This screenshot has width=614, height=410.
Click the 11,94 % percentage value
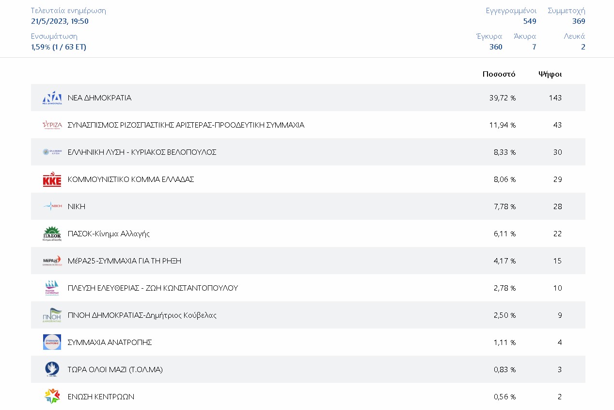tap(503, 125)
